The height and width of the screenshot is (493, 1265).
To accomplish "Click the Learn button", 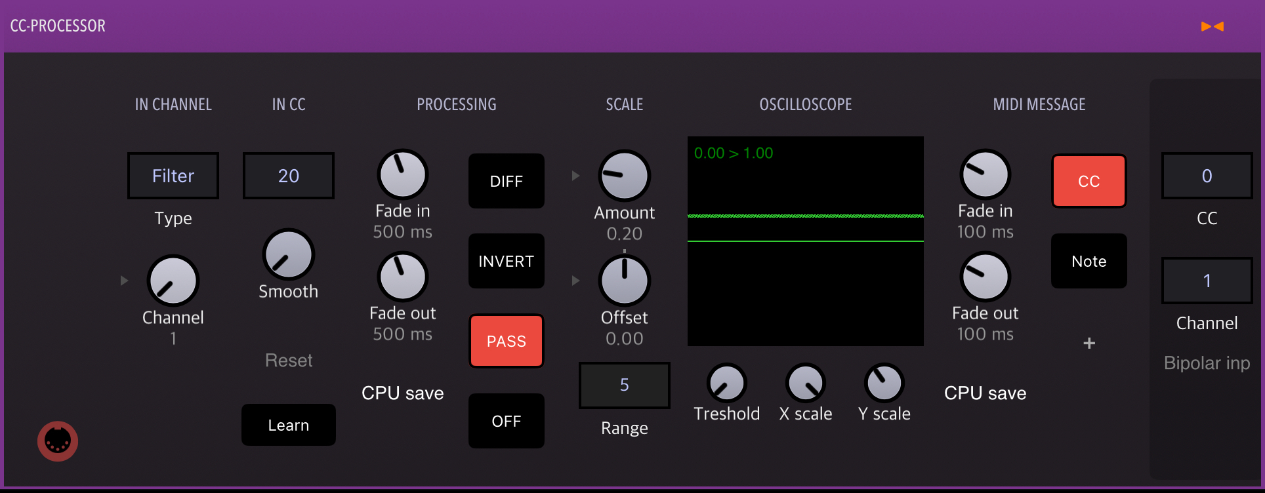I will tap(289, 425).
